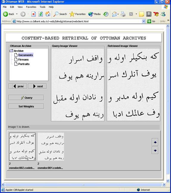Image resolution: width=171 pixels, height=193 pixels.
Task: Click the osmdoc002.codeb... file name
Action: (22, 168)
